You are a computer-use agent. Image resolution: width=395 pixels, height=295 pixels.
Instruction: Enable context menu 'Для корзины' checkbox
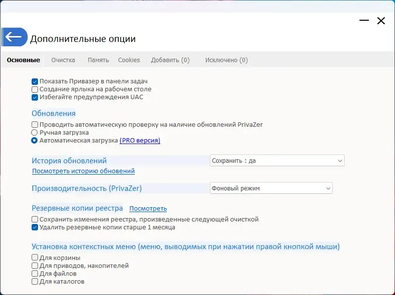point(35,258)
